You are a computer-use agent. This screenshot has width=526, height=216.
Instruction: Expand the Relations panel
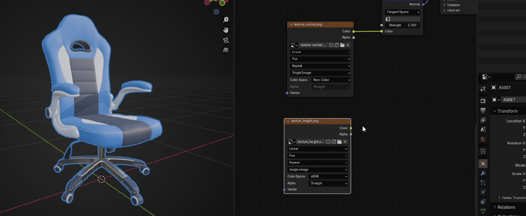pos(495,207)
